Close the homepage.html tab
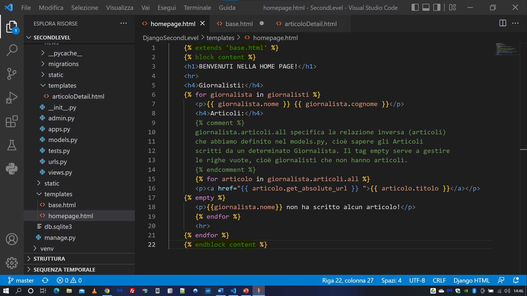This screenshot has width=527, height=296. click(x=203, y=24)
